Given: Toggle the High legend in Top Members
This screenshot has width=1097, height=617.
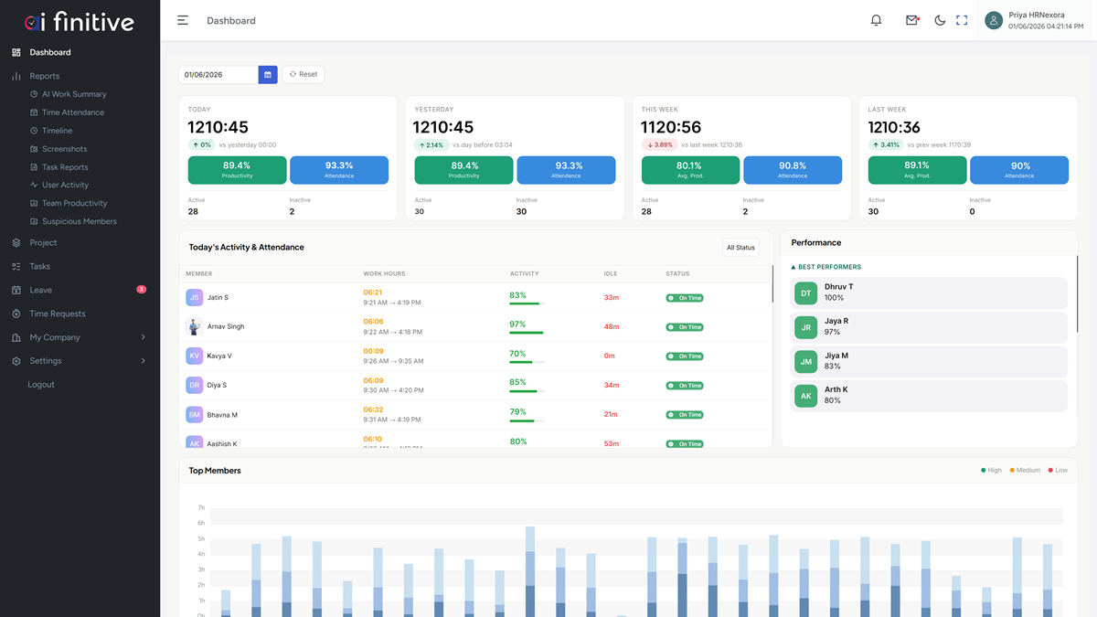Looking at the screenshot, I should pyautogui.click(x=992, y=471).
